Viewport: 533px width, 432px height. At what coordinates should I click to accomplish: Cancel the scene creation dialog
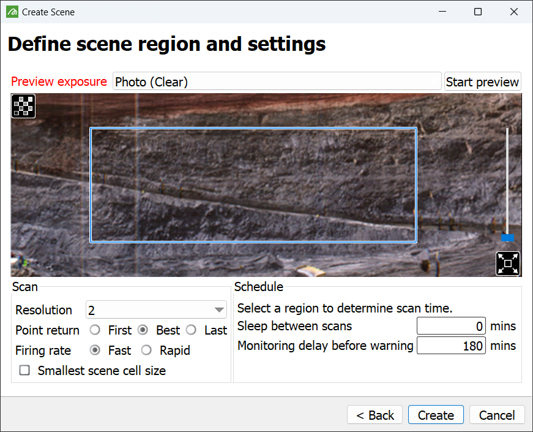pos(497,415)
